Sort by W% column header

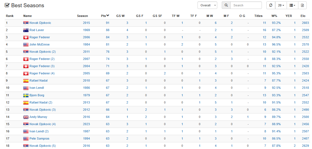(x=274, y=16)
